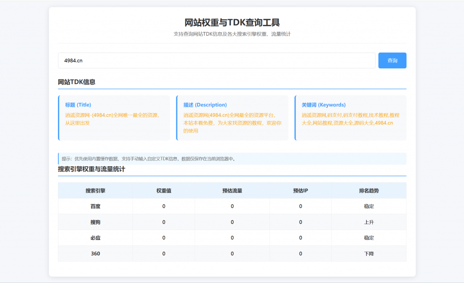Click the 权重值 column header

(164, 191)
